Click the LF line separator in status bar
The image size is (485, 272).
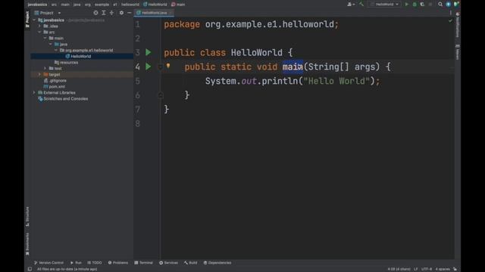click(416, 269)
